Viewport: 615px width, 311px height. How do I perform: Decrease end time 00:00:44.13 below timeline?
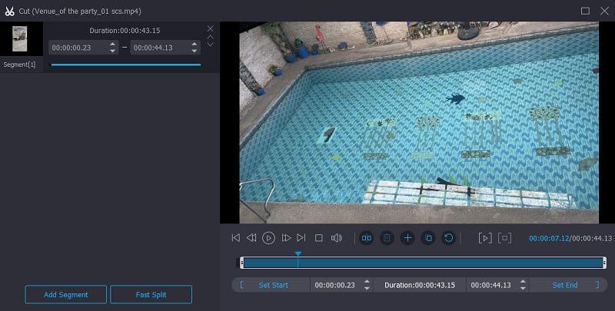click(x=524, y=288)
